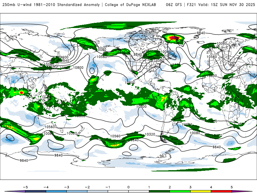Click the yellow colorbar segment between 3 and 4
The image size is (257, 193).
(x=200, y=191)
